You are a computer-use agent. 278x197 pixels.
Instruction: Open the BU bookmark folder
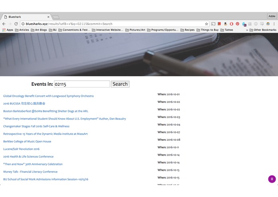point(53,30)
